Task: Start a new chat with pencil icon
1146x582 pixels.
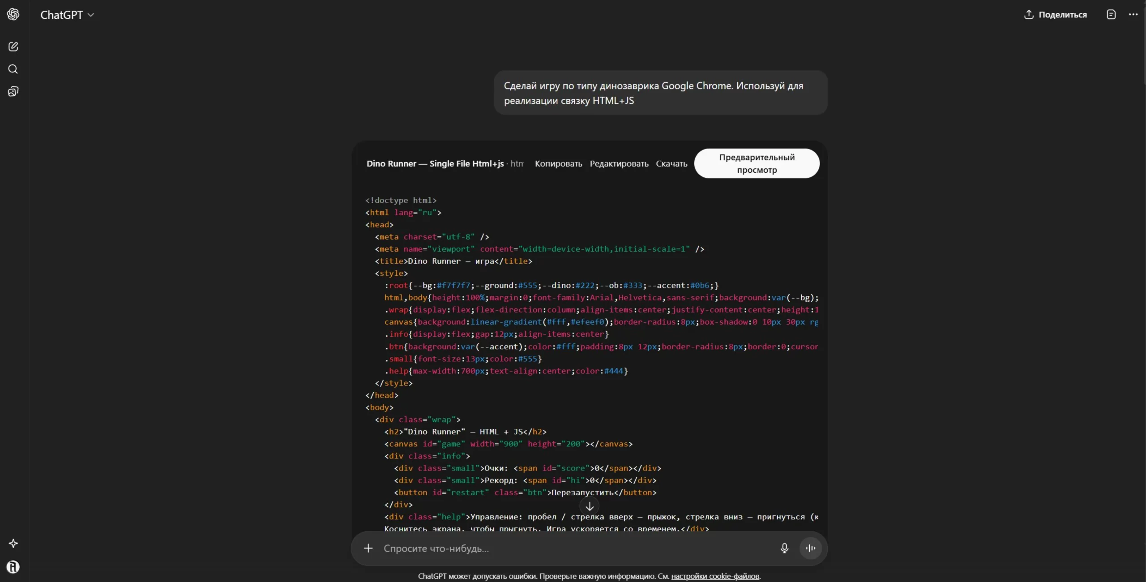Action: click(13, 47)
